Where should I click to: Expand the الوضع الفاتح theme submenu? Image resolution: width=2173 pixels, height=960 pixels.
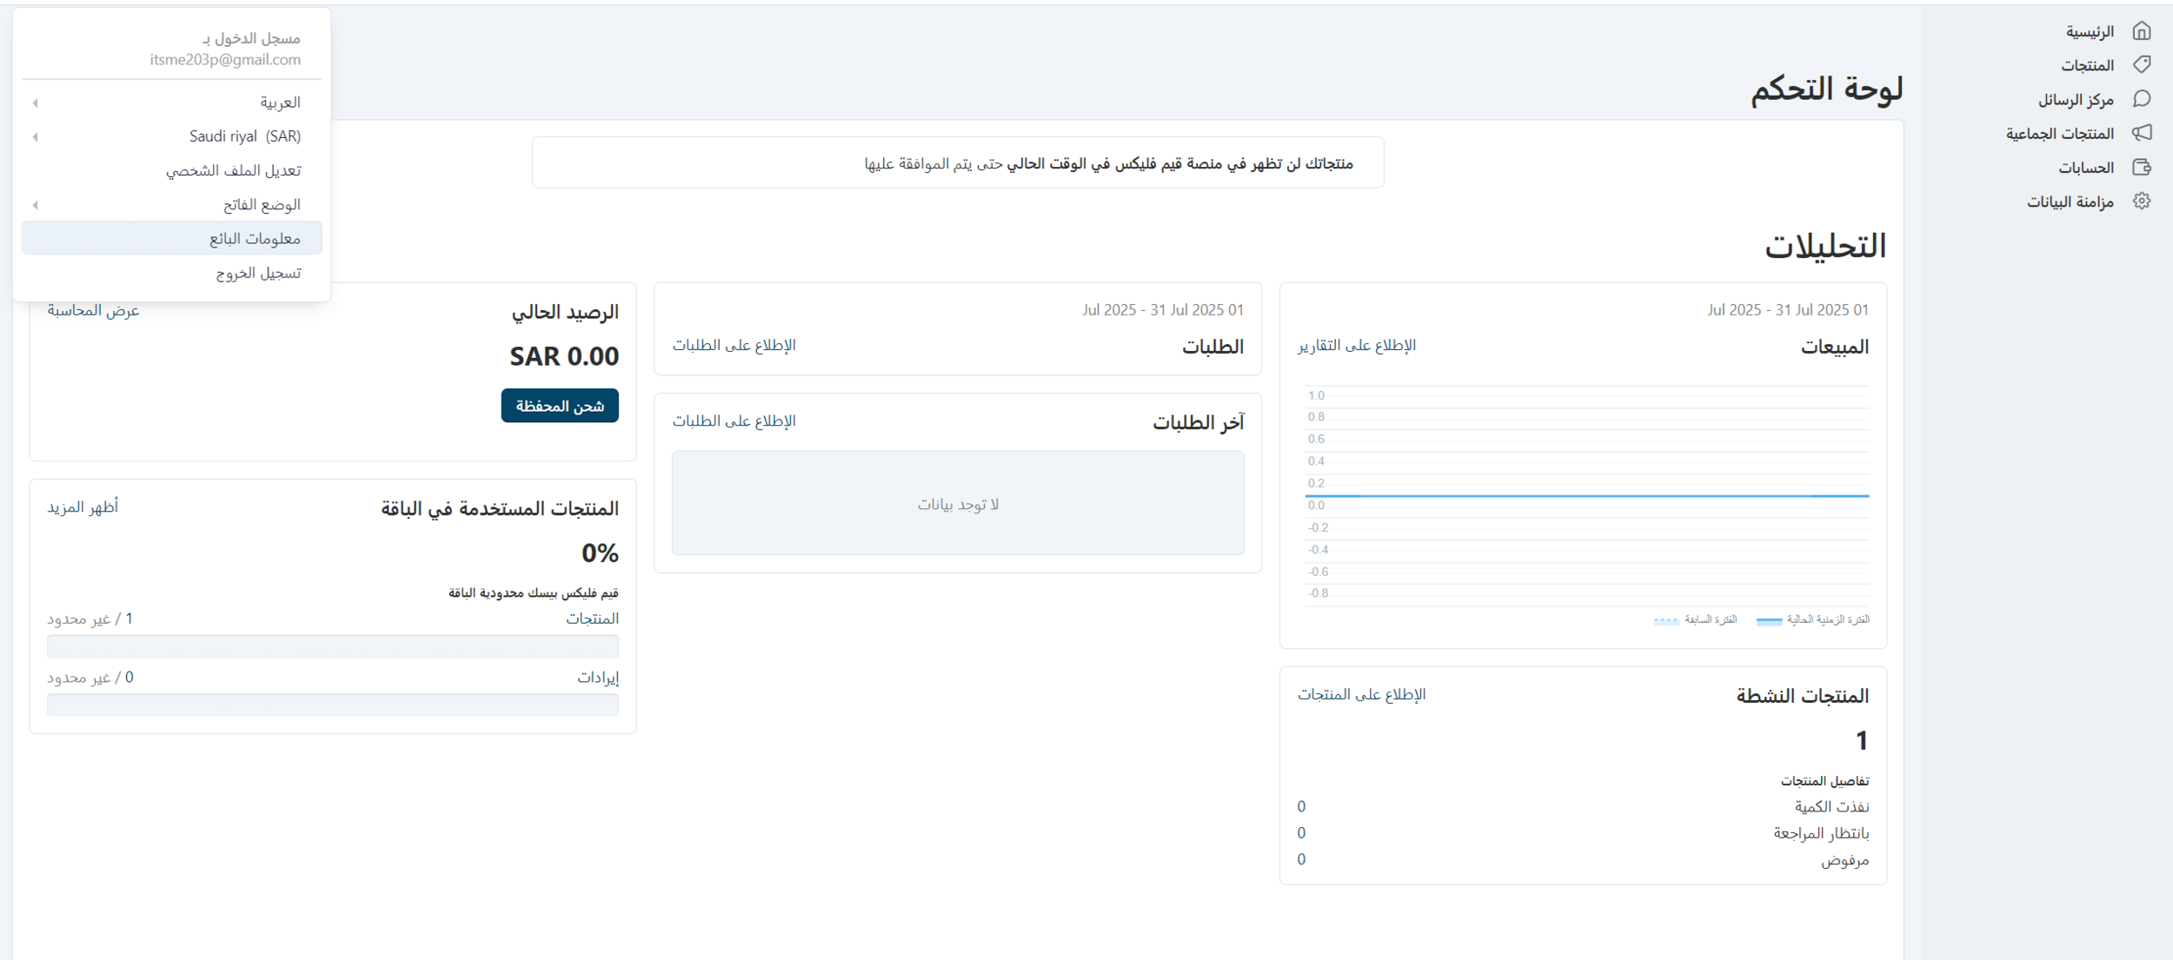click(x=36, y=205)
